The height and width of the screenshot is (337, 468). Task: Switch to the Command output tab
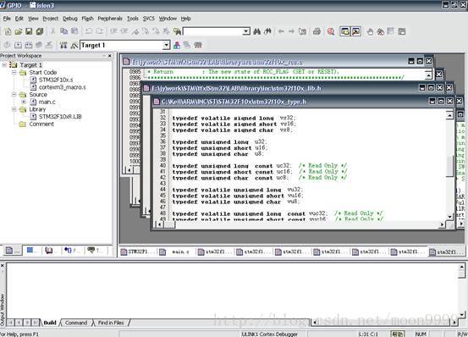[x=76, y=323]
